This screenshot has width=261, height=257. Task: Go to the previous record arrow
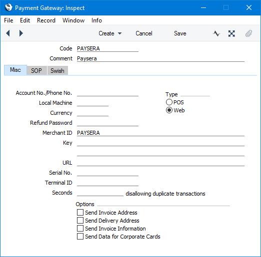click(x=8, y=33)
